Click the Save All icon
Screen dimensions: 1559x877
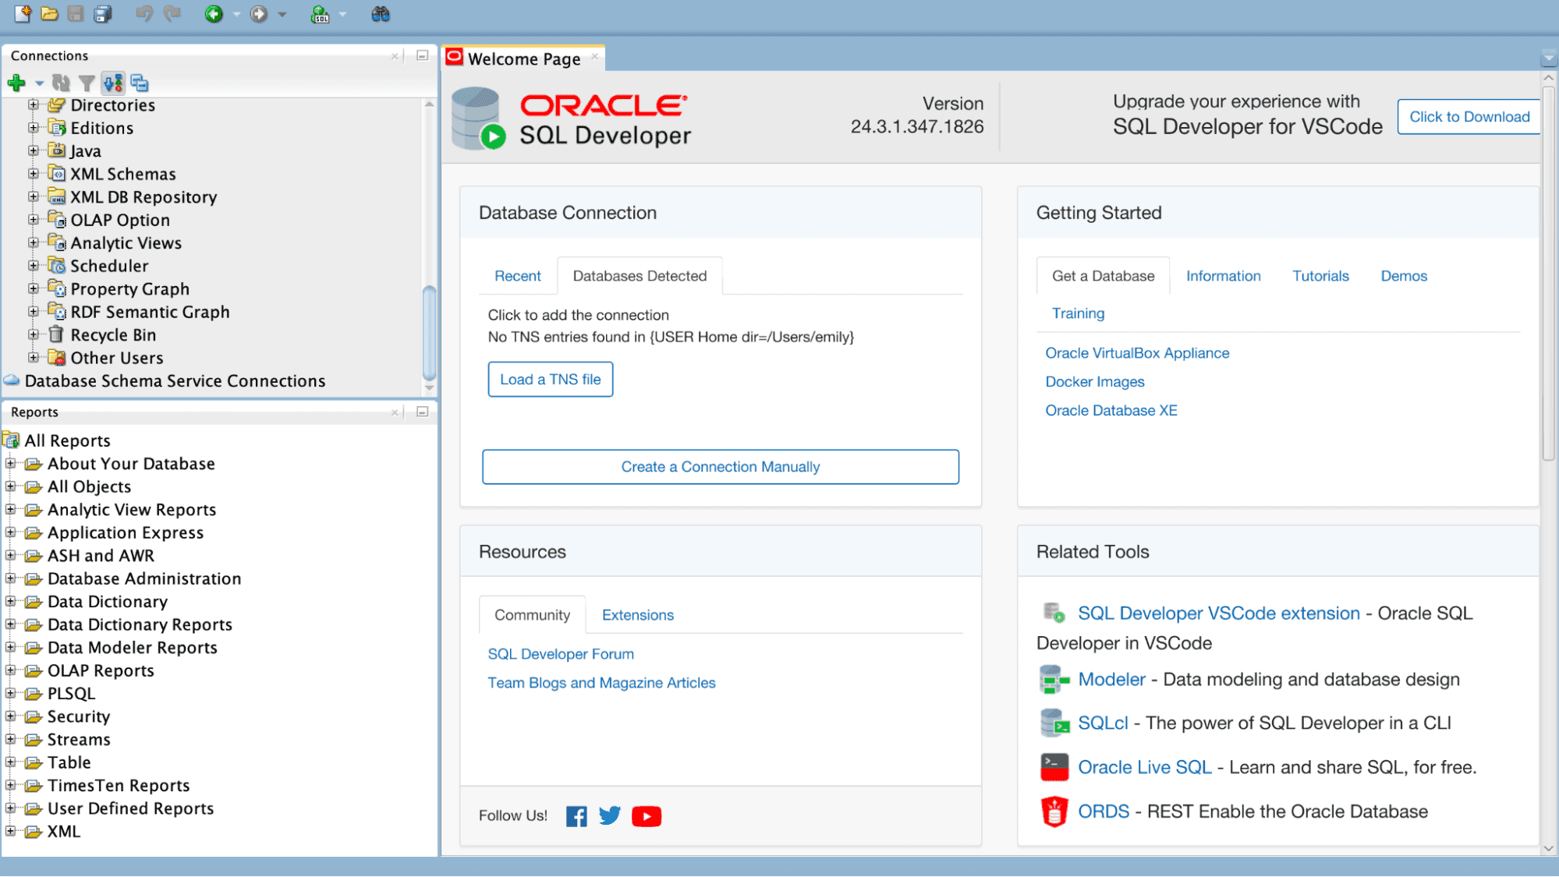pos(103,14)
